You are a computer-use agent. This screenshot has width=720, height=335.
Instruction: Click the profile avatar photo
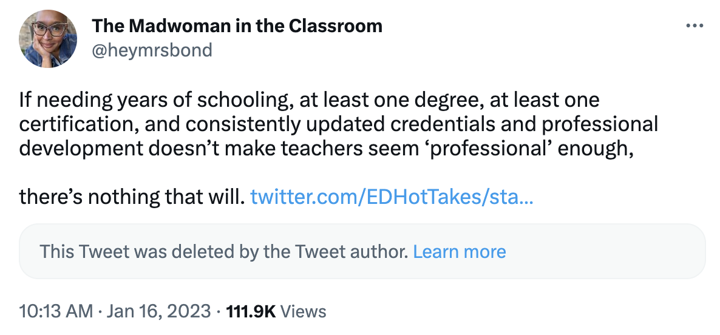[48, 38]
